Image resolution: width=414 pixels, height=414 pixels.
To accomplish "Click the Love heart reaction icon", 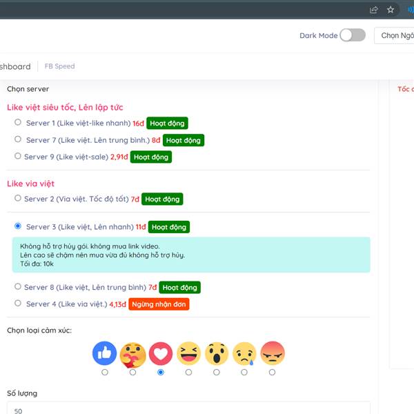I will (x=161, y=353).
